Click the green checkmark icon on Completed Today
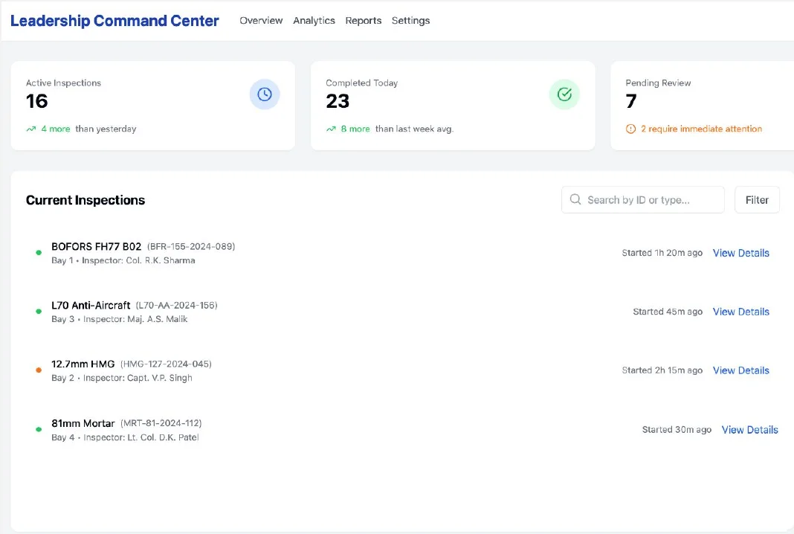This screenshot has width=794, height=534. coord(564,94)
